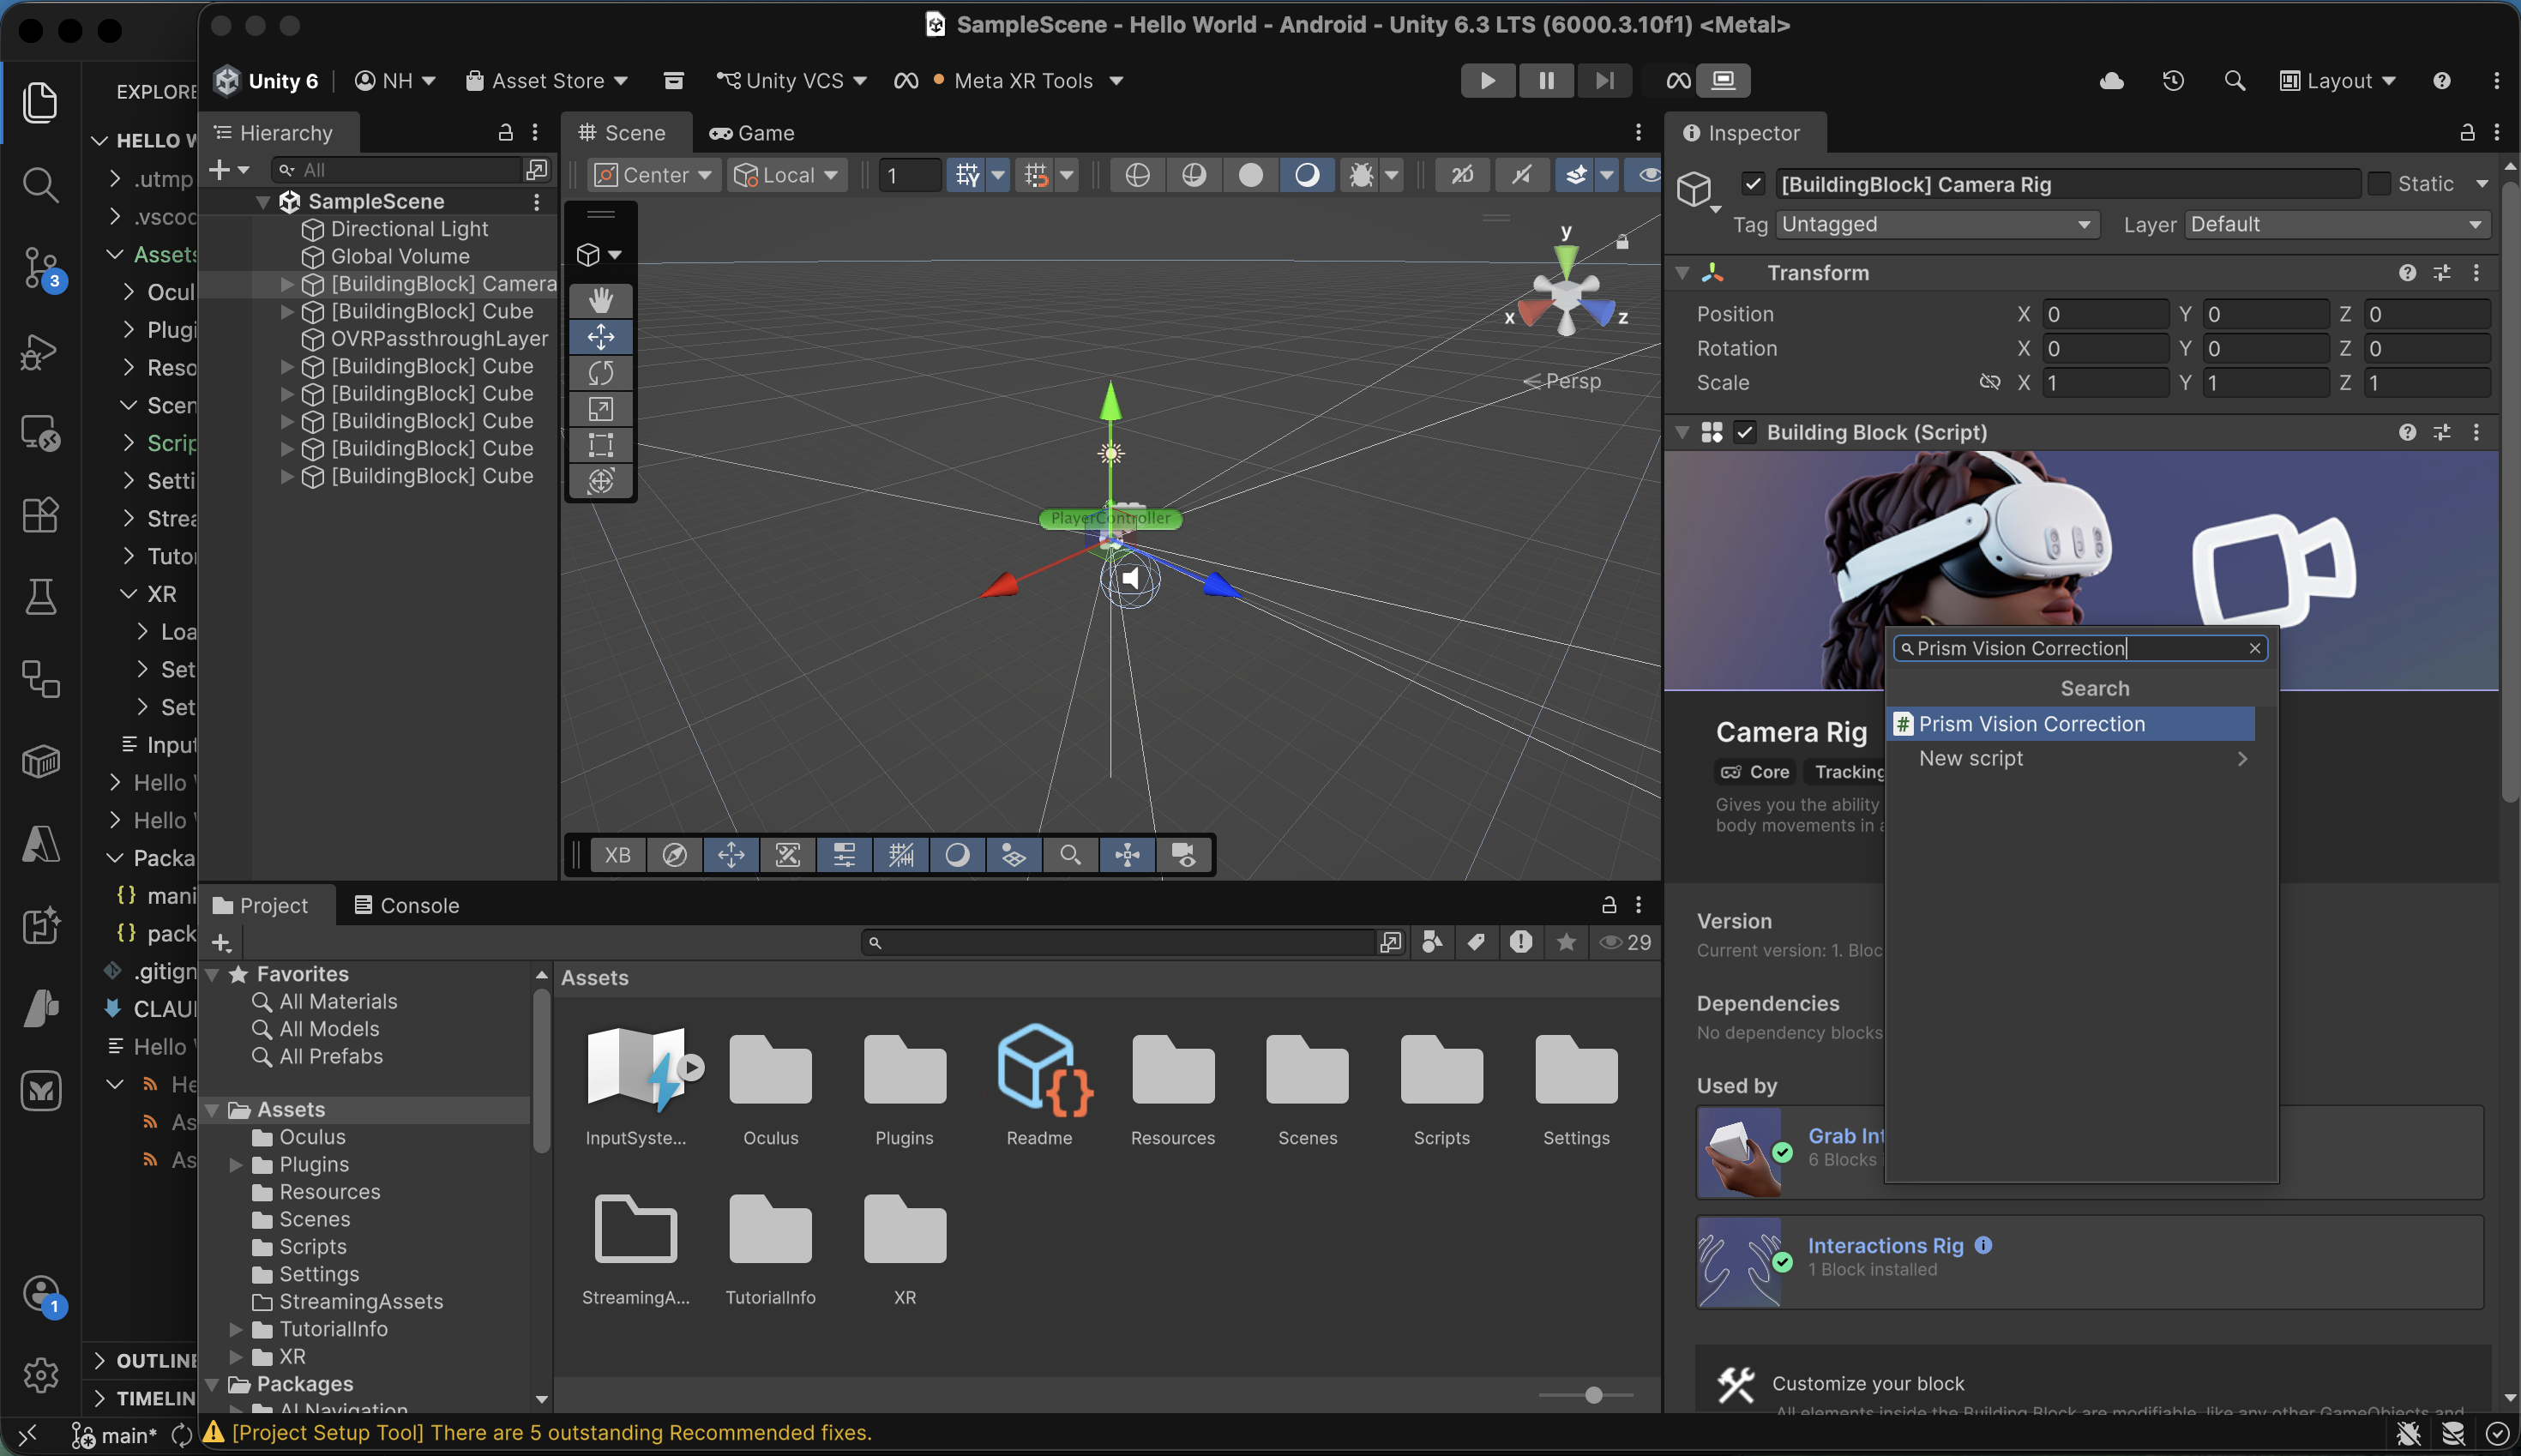Open the Source Control view in the left sidebar
Screen dimensions: 2521x1456
[x=40, y=268]
